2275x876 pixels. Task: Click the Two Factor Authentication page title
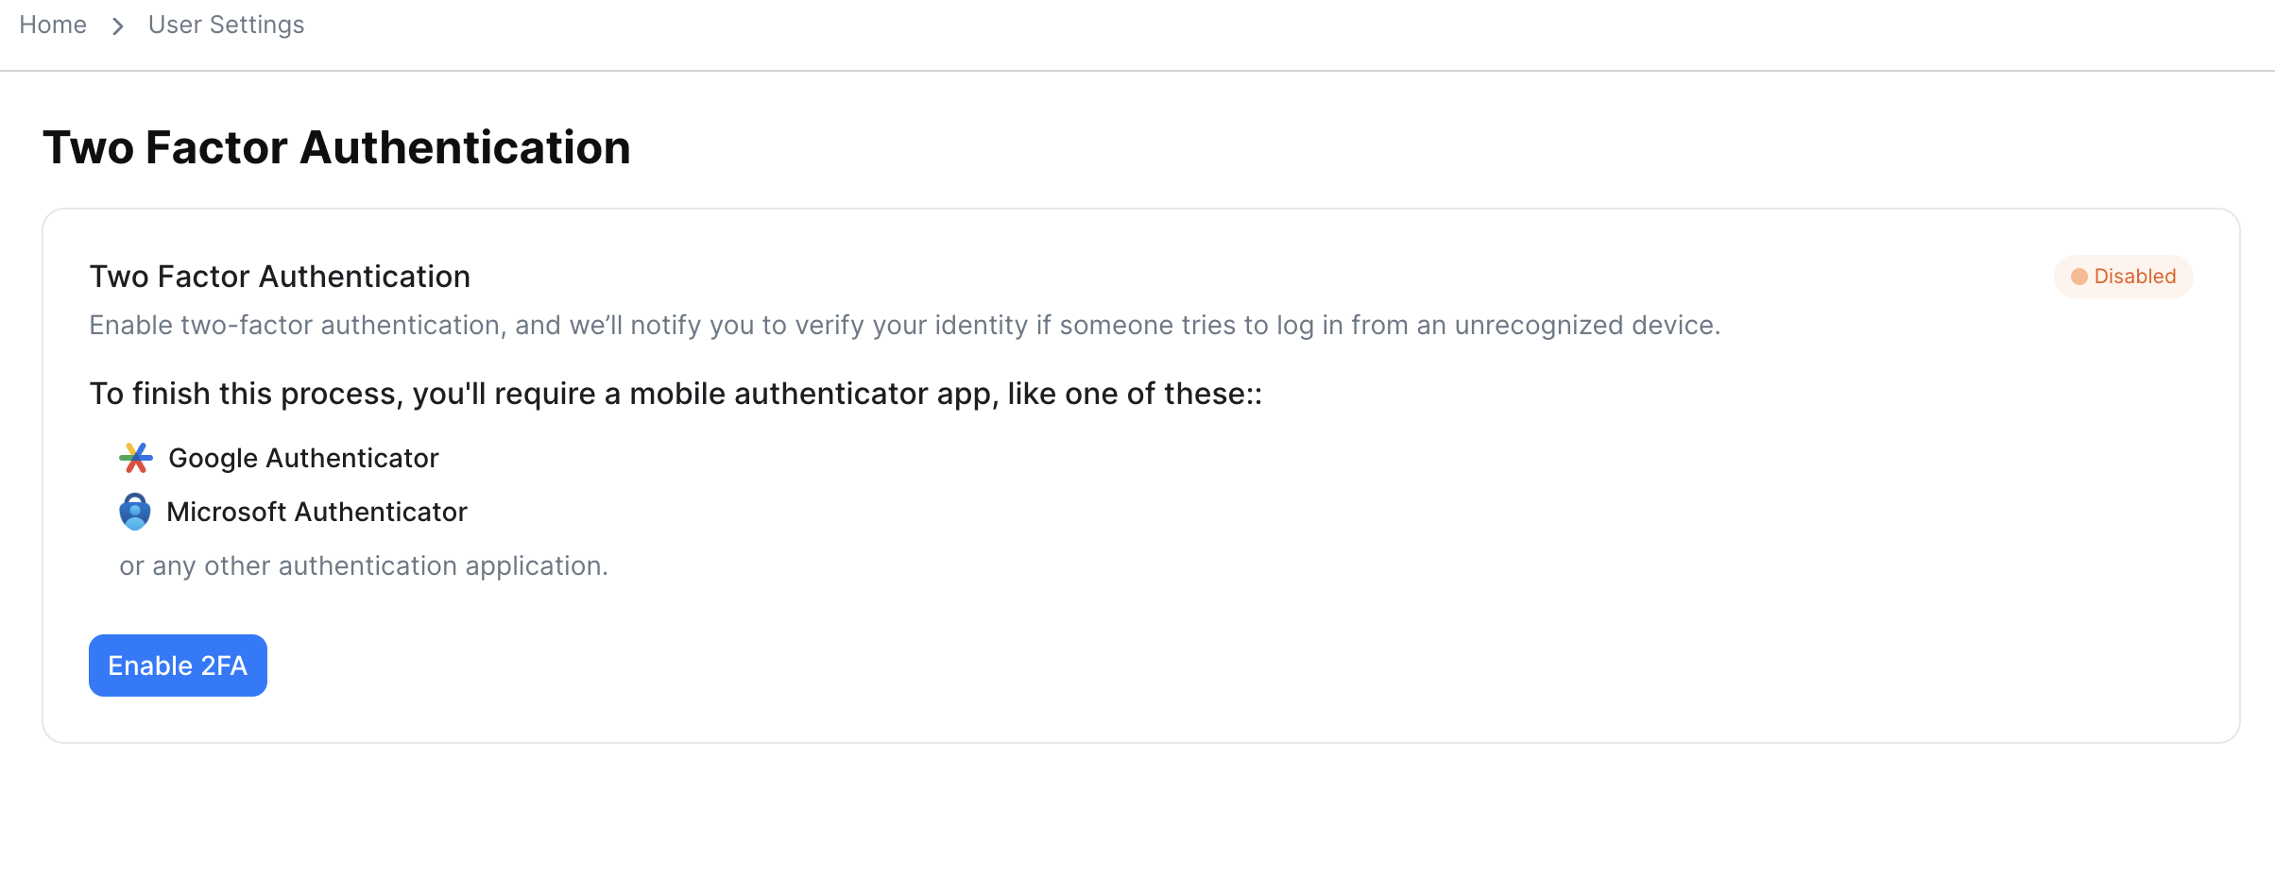coord(336,147)
